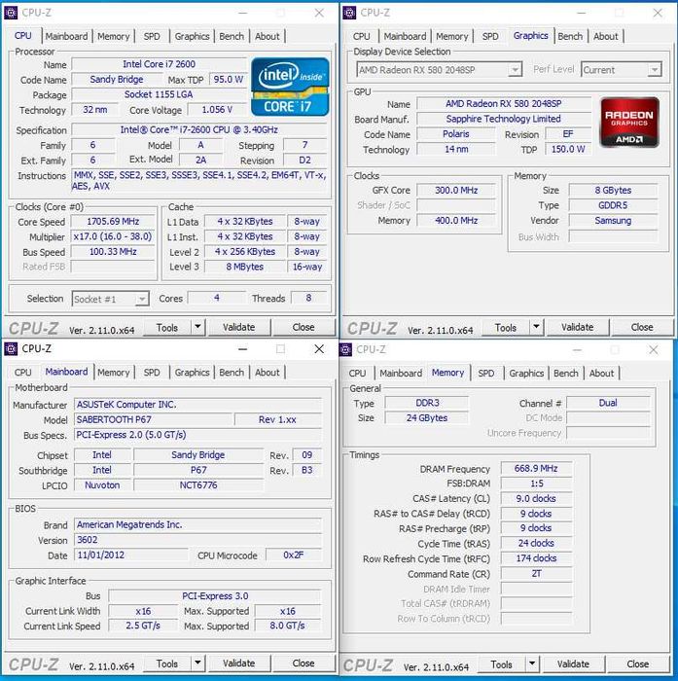678x681 pixels.
Task: Click the Intel Core i7 2600 name field
Action: pyautogui.click(x=159, y=64)
